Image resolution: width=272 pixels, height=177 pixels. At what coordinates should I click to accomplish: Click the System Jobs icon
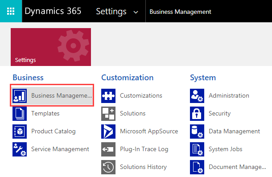[197, 149]
